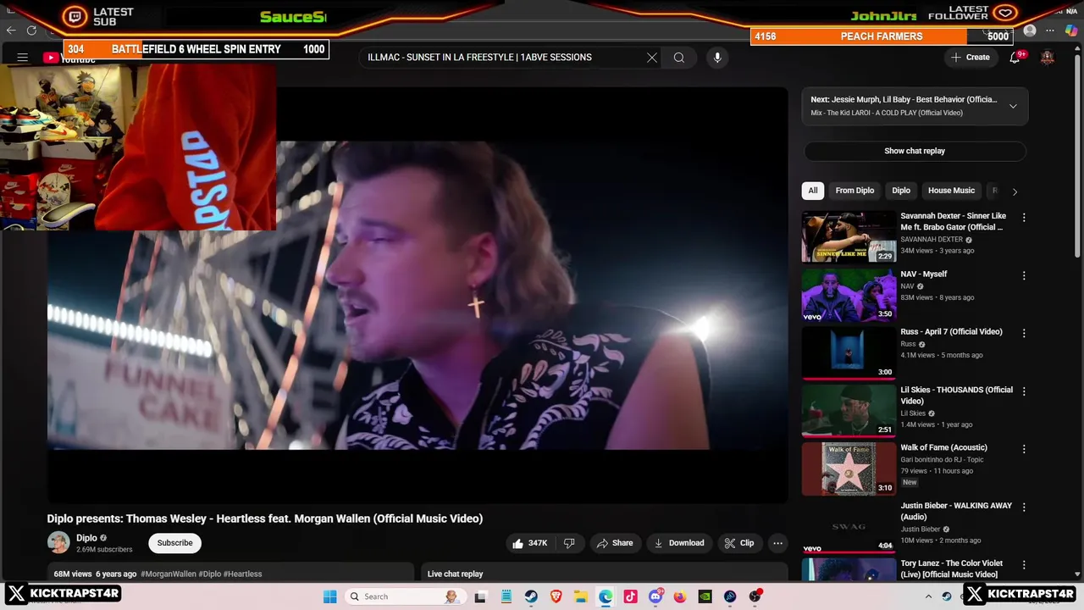The image size is (1084, 610).
Task: Open Windows Start menu
Action: click(x=329, y=596)
